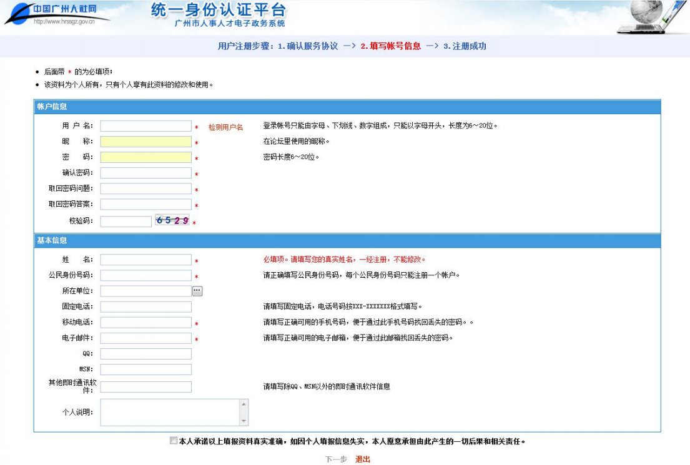
Task: Focus the 其他即时通讯软件 input field
Action: 145,387
